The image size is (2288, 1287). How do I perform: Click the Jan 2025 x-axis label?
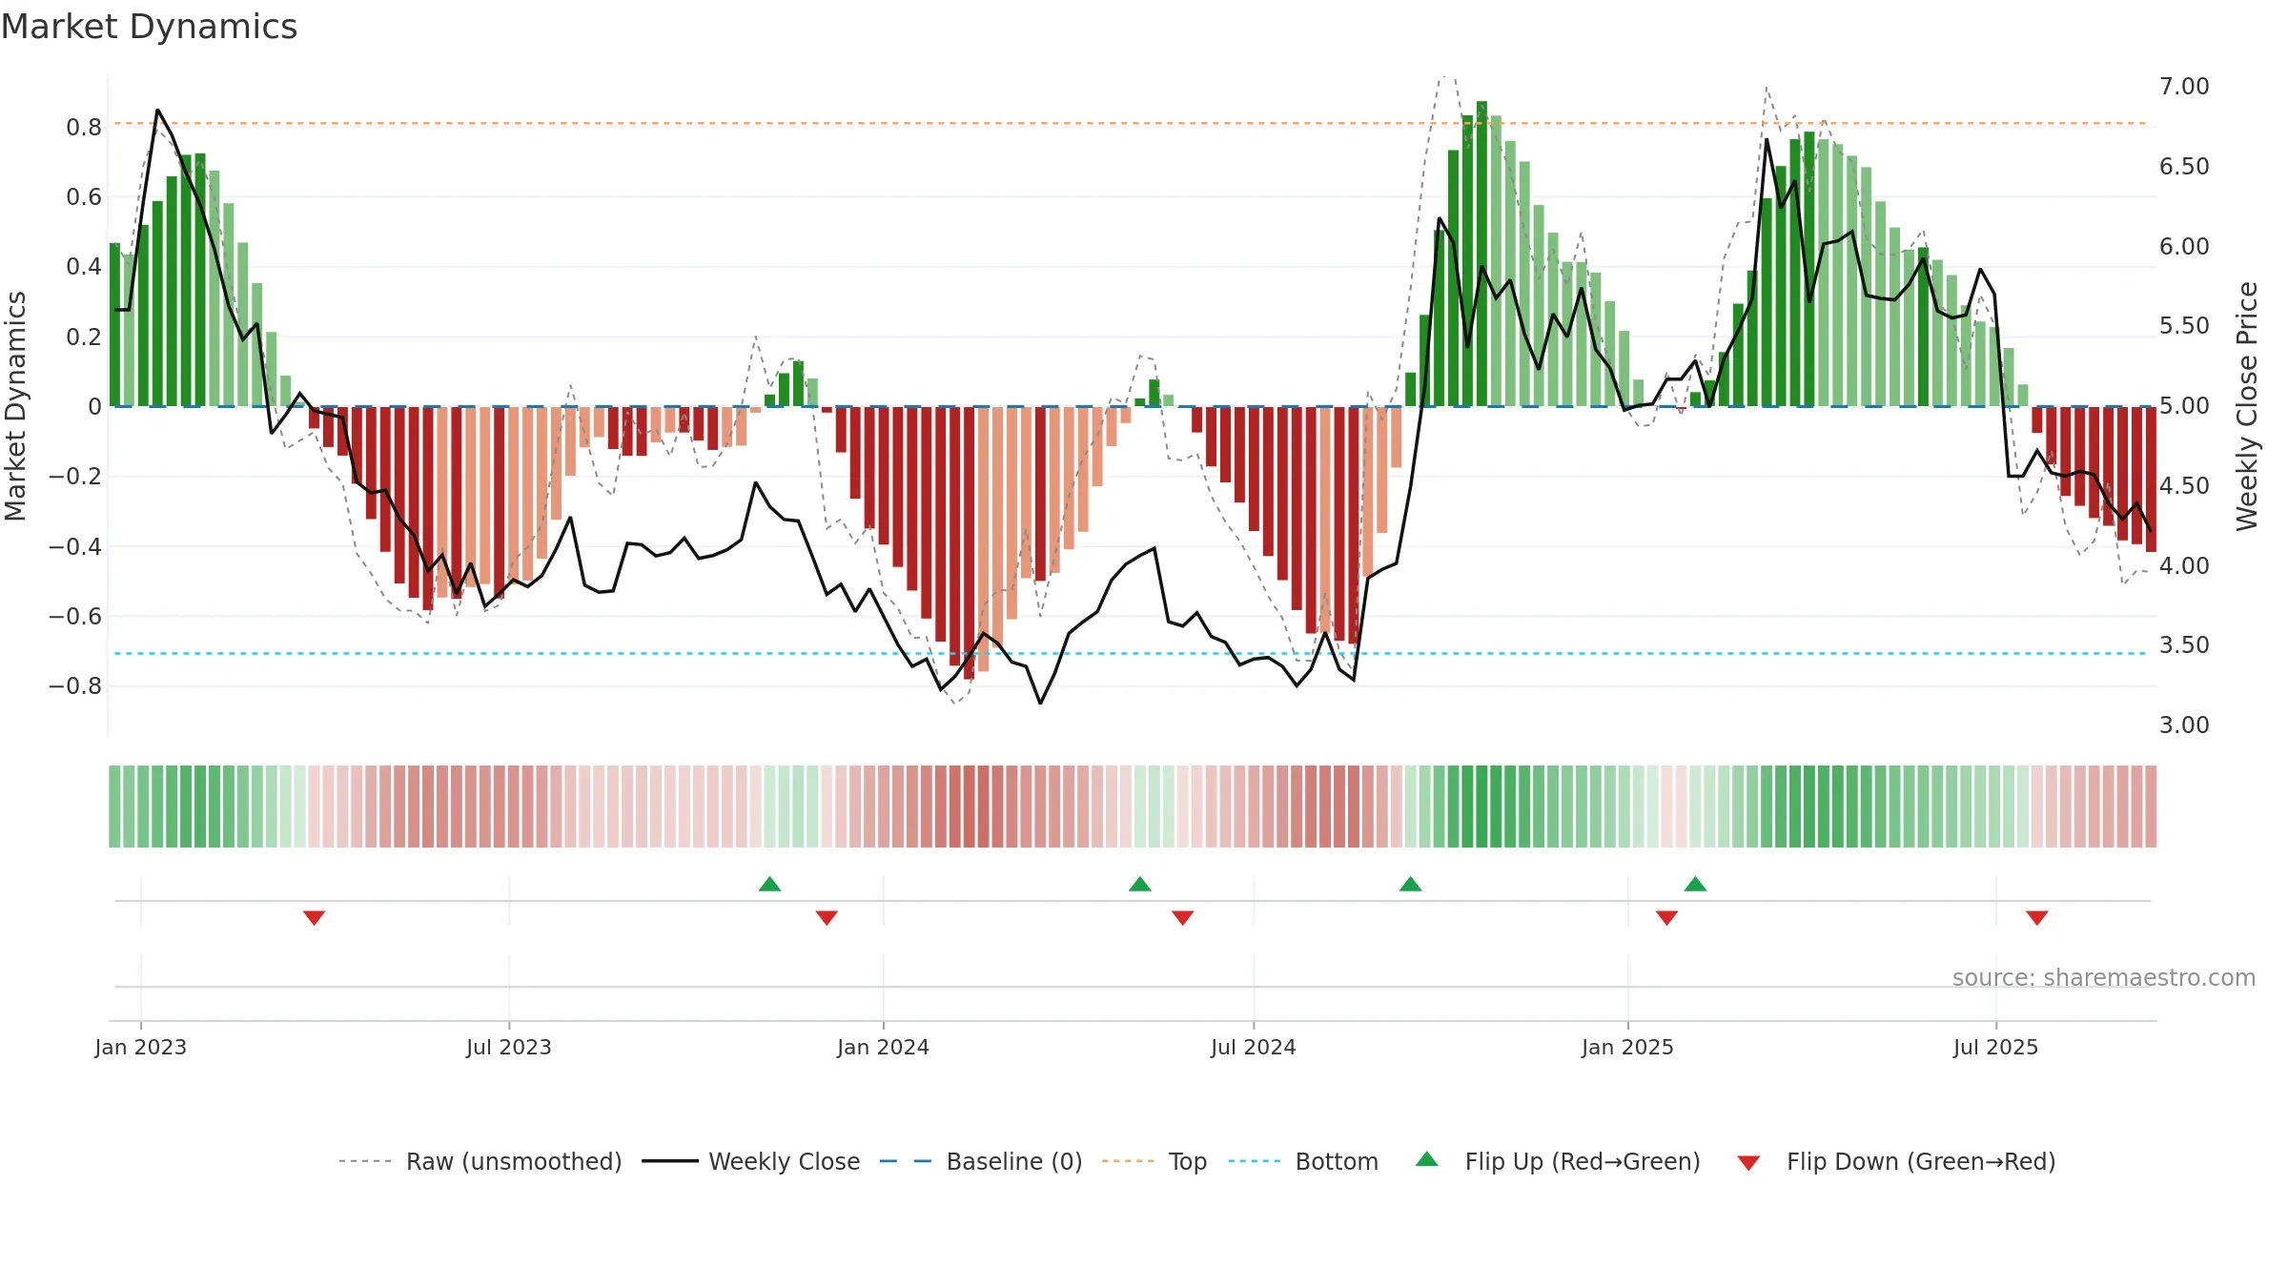click(1628, 1047)
